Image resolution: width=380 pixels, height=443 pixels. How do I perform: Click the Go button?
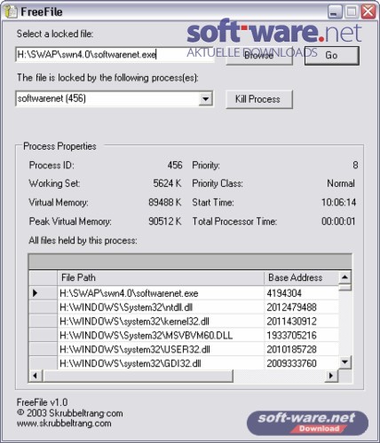pos(332,55)
